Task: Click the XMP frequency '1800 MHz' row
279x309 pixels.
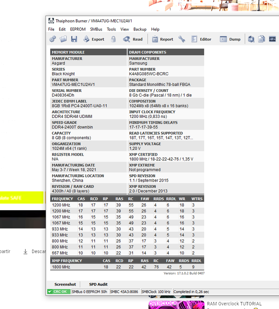Action: tap(127, 267)
